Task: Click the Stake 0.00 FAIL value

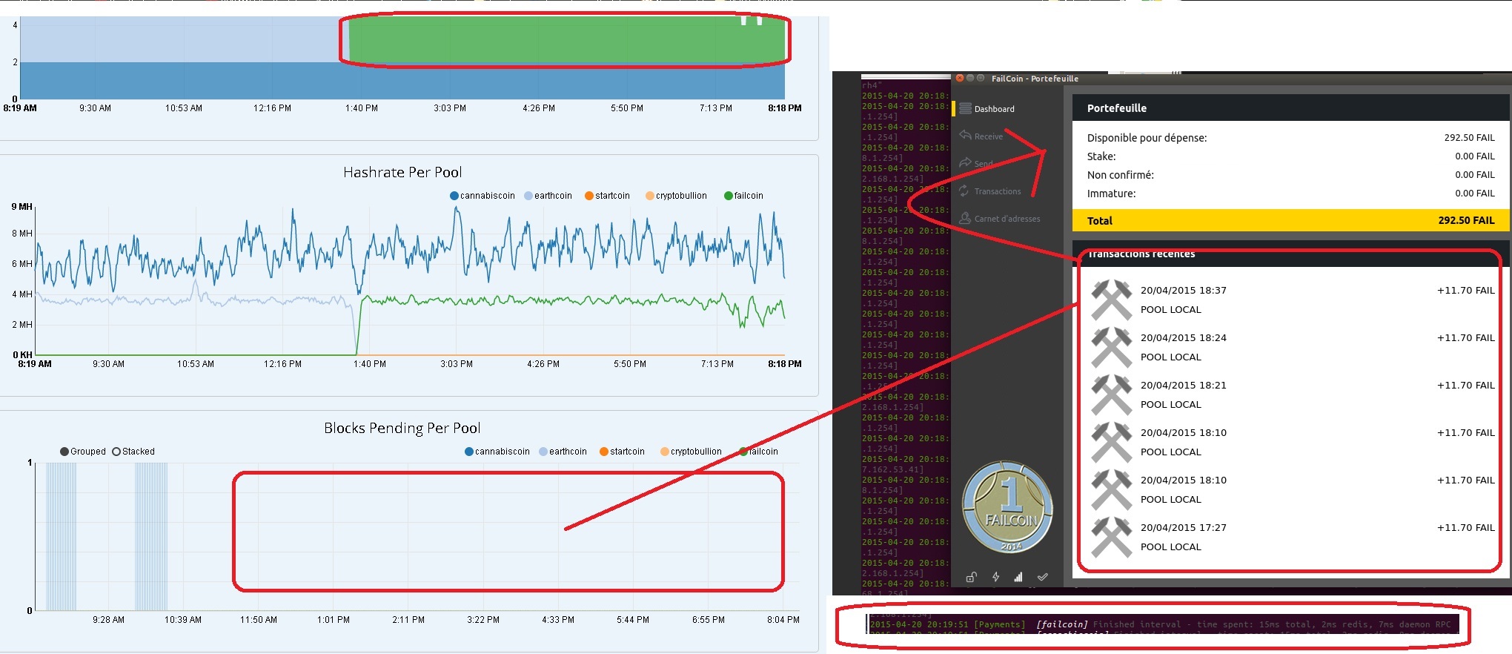Action: pyautogui.click(x=1474, y=156)
